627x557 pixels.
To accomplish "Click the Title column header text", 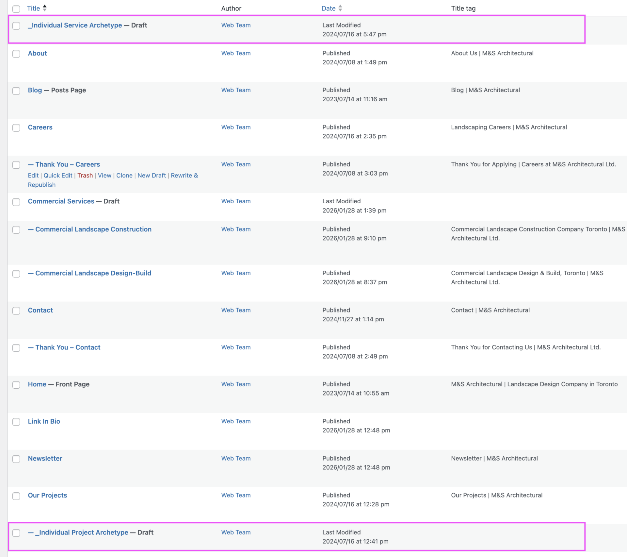I will click(x=33, y=8).
